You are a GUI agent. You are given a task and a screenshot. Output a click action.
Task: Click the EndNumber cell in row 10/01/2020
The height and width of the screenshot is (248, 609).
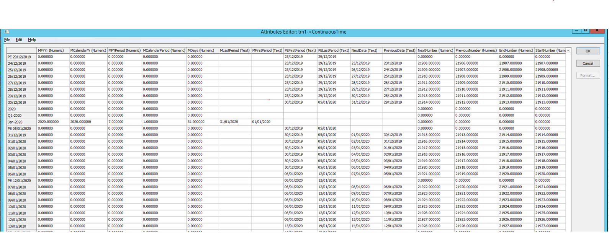coord(516,206)
